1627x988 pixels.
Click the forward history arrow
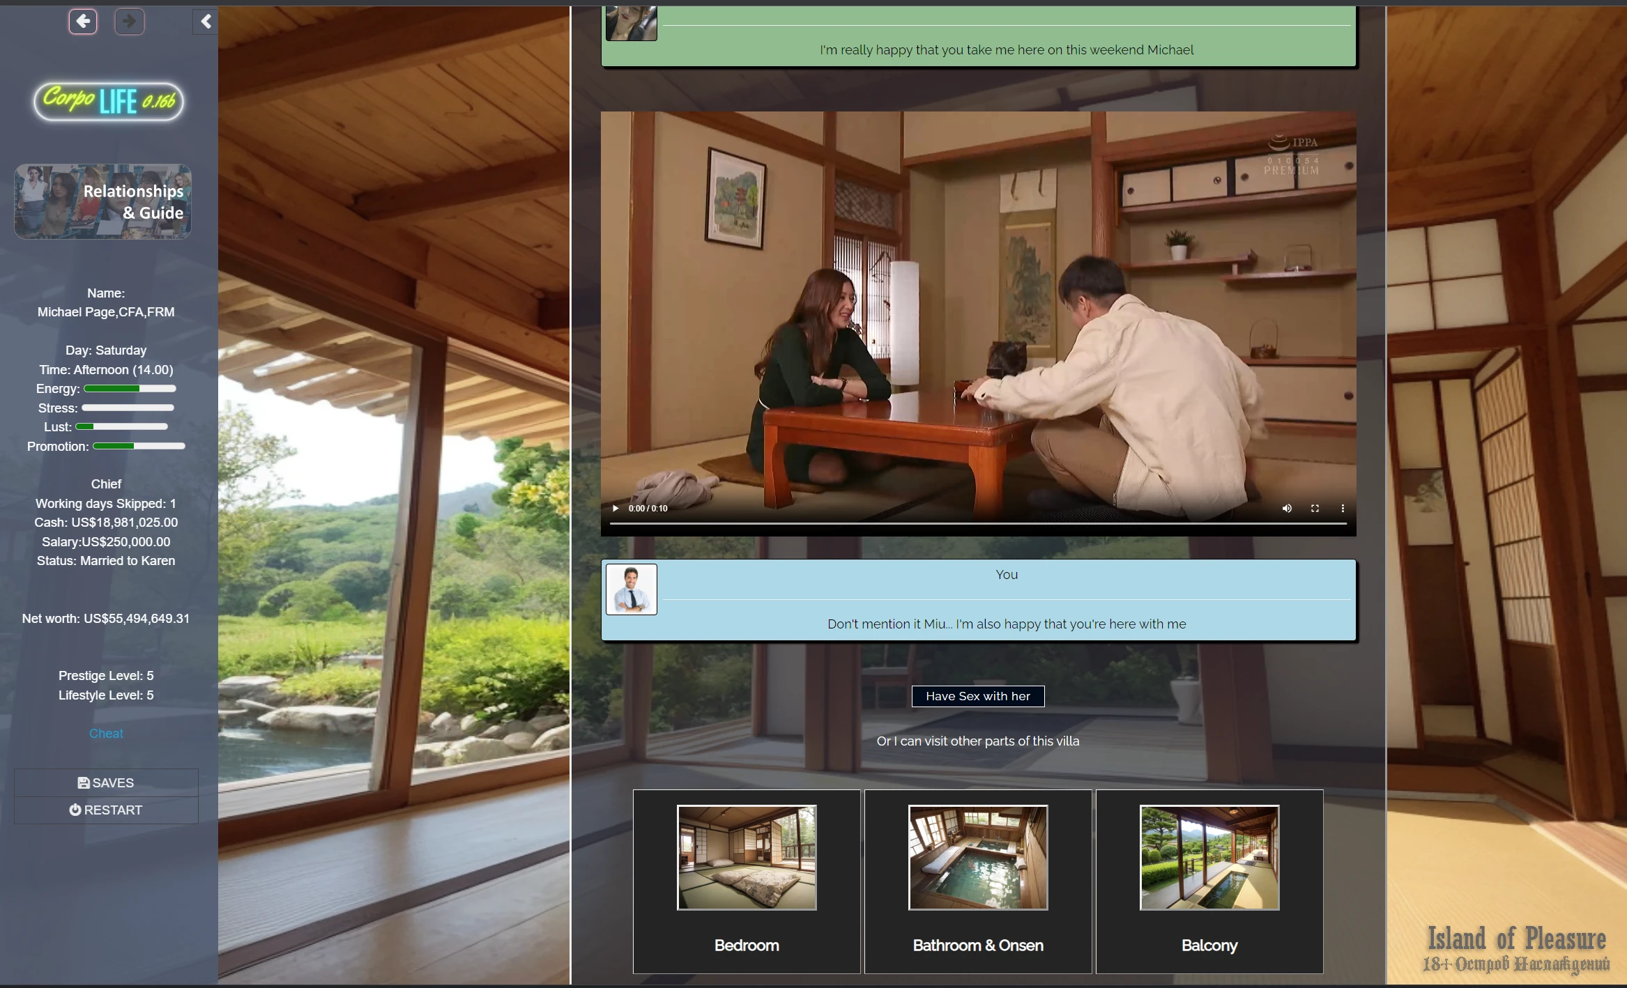[129, 22]
